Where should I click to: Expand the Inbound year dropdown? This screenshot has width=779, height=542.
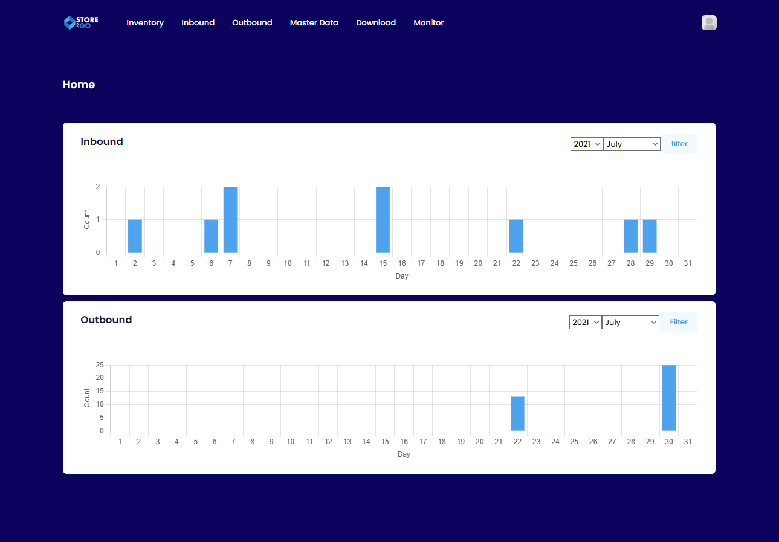(586, 144)
